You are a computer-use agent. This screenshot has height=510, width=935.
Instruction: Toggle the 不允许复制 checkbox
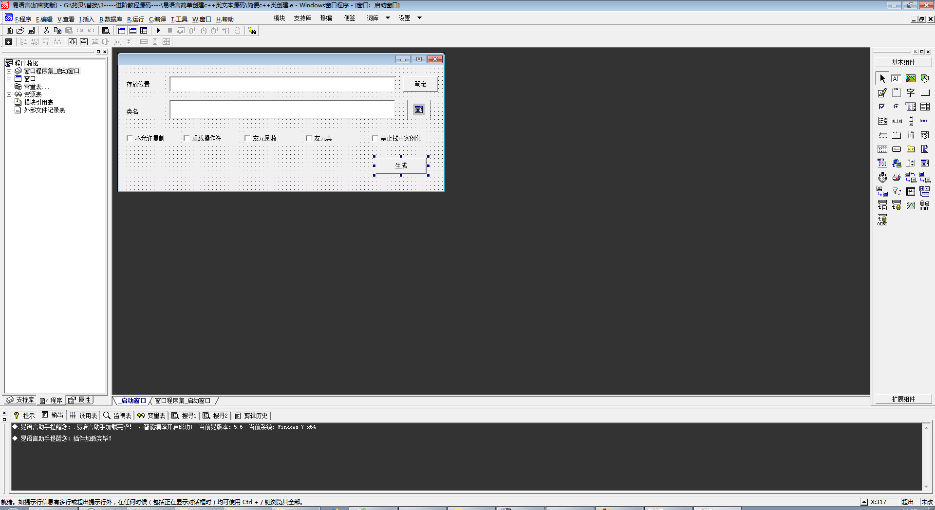click(130, 138)
